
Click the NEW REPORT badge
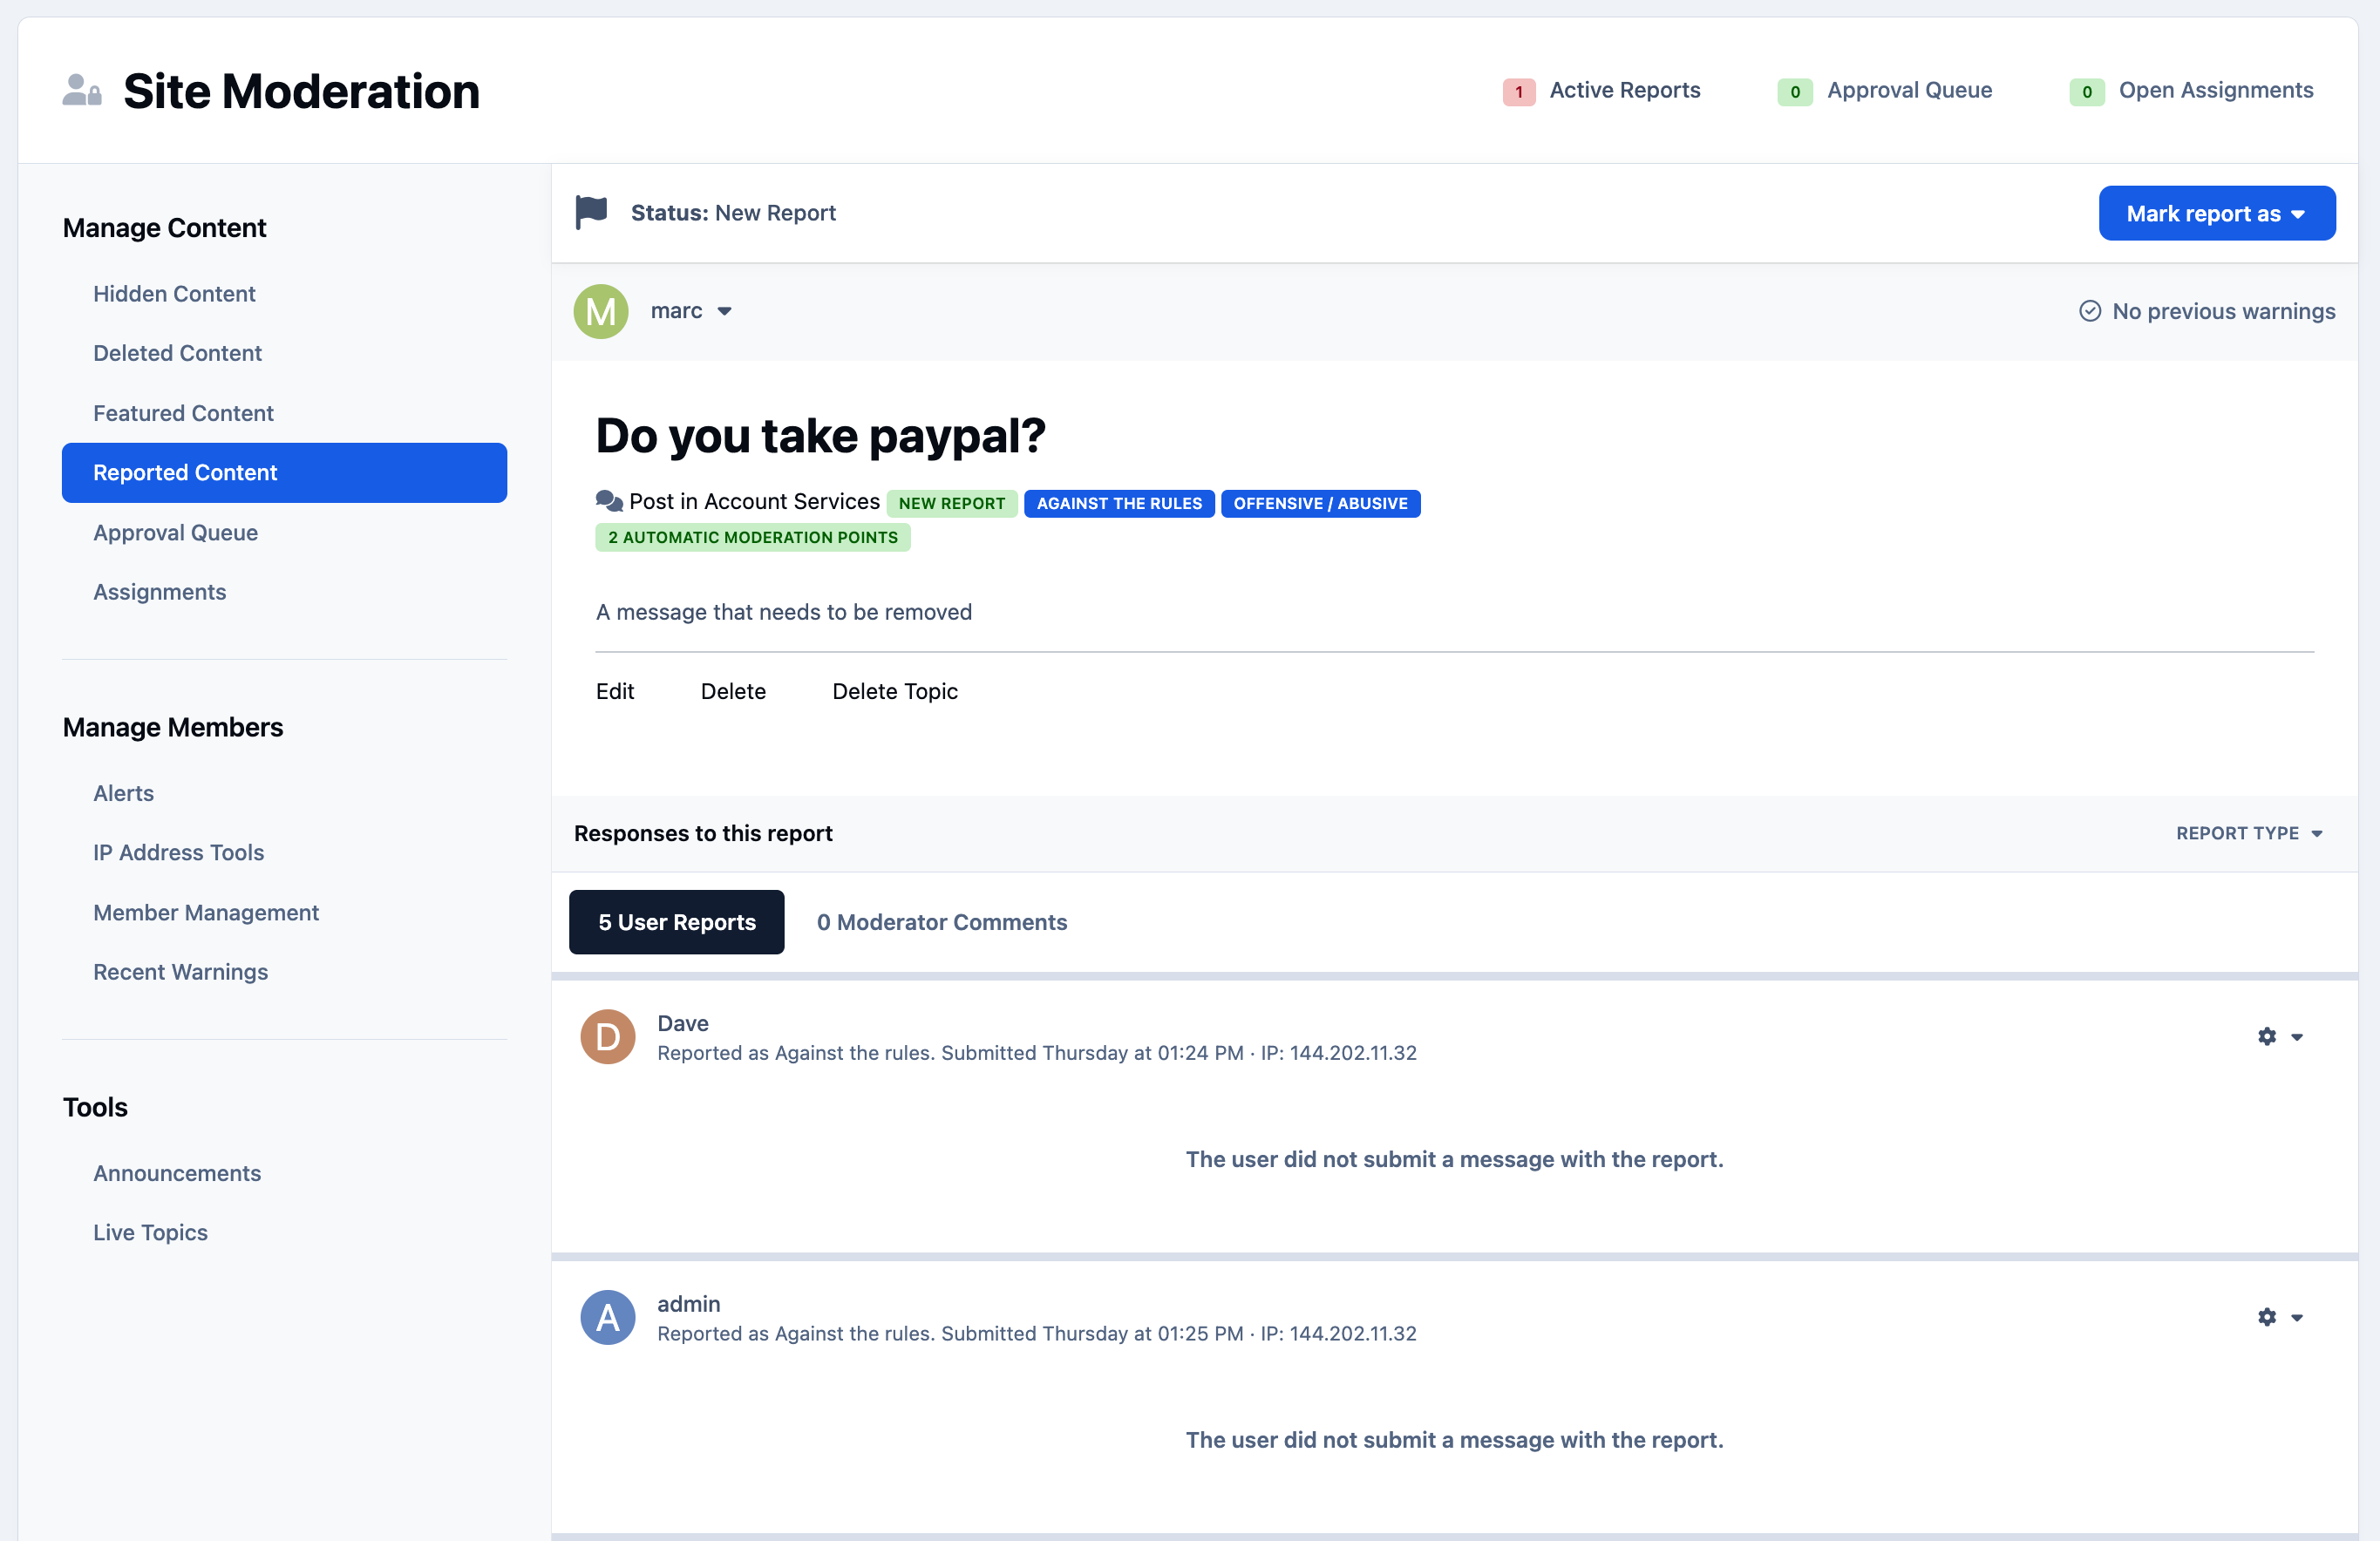point(952,503)
